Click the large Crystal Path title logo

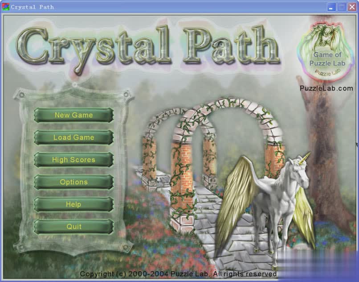click(x=147, y=47)
